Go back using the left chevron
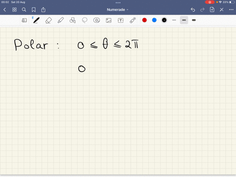236x177 pixels. 4,10
